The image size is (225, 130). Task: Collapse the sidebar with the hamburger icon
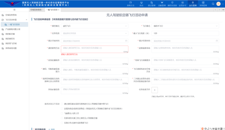[14, 9]
